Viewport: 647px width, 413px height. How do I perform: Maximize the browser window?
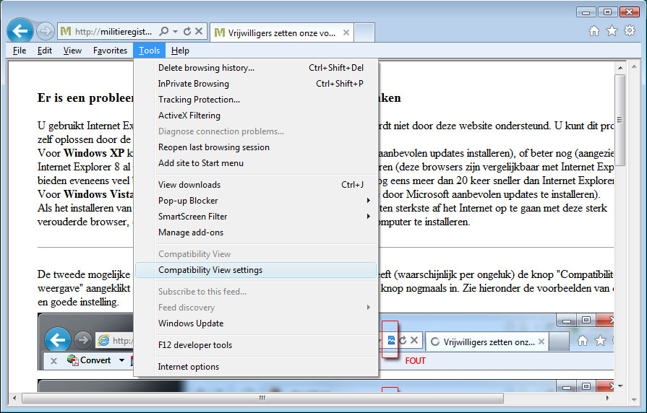(607, 12)
